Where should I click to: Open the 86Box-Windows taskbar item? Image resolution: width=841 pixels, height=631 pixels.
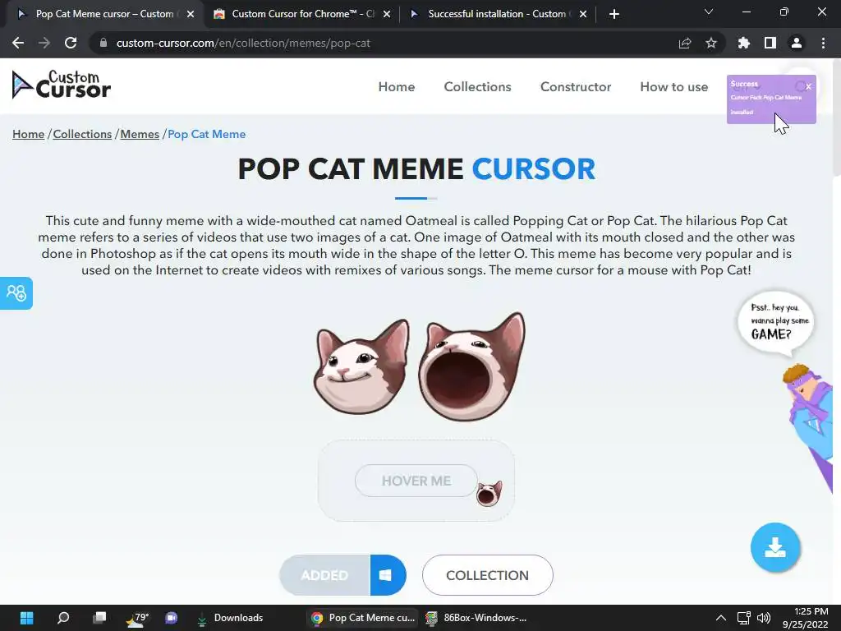476,618
